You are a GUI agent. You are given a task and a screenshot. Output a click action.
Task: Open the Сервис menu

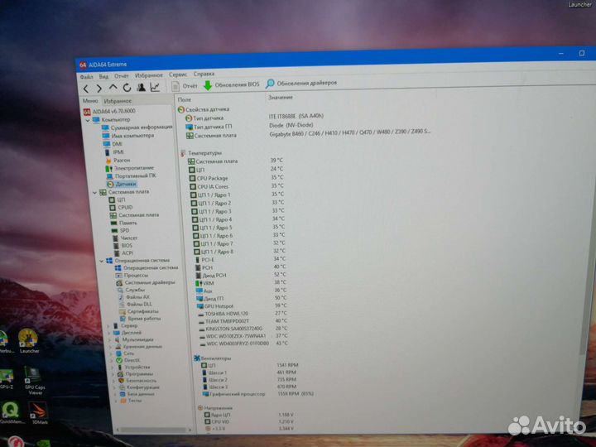pyautogui.click(x=178, y=74)
